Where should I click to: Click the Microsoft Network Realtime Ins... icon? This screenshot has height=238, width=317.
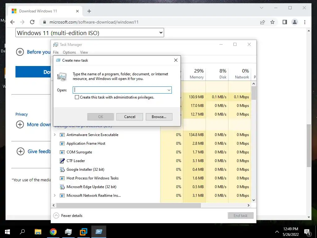(x=62, y=196)
